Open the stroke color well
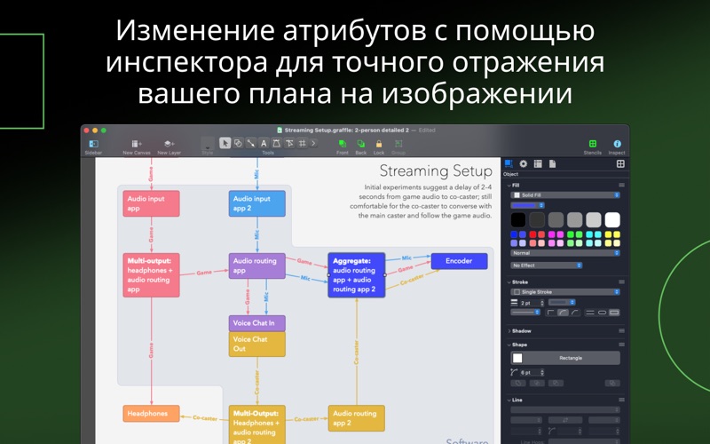Viewport: 710px width, 444px height. click(x=562, y=302)
